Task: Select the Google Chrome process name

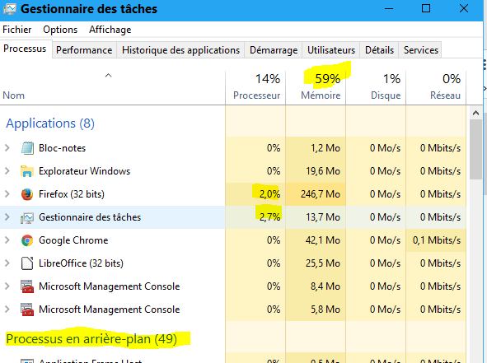Action: coord(73,240)
